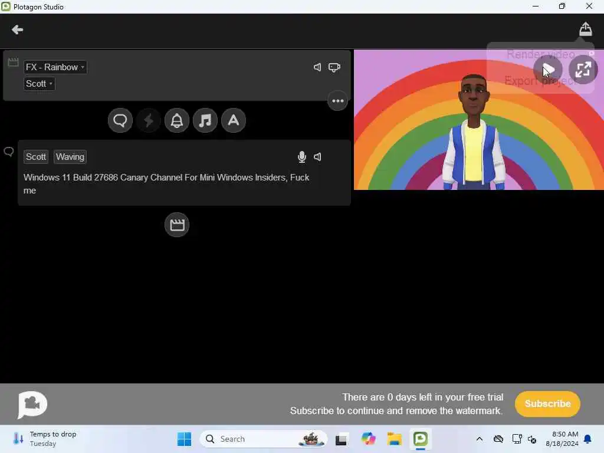
Task: Open the FX - Rainbow scene dropdown
Action: 55,67
